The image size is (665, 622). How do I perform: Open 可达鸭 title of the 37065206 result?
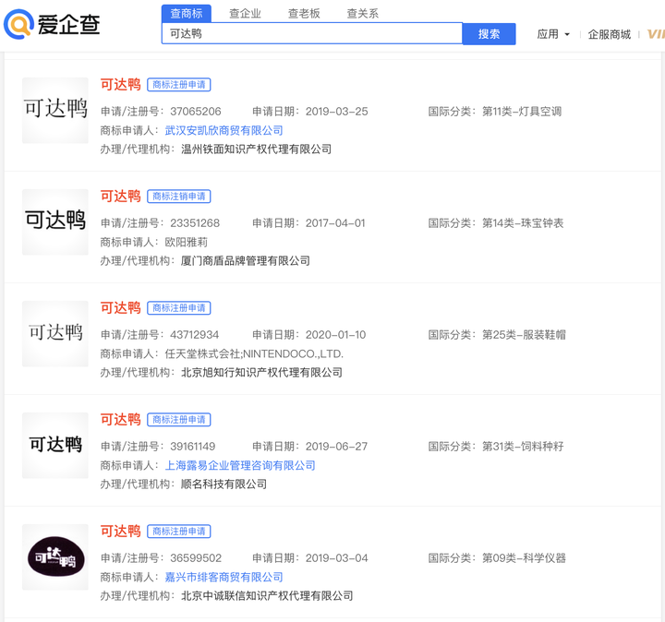[x=120, y=84]
